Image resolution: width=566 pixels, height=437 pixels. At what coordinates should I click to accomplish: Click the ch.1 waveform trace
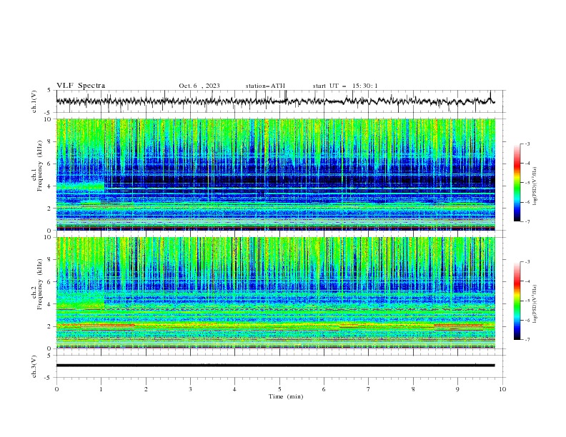(275, 101)
